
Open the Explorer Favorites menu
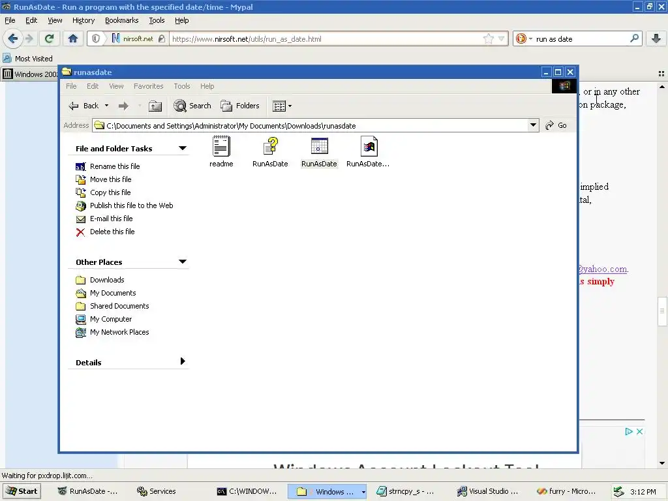pyautogui.click(x=148, y=86)
